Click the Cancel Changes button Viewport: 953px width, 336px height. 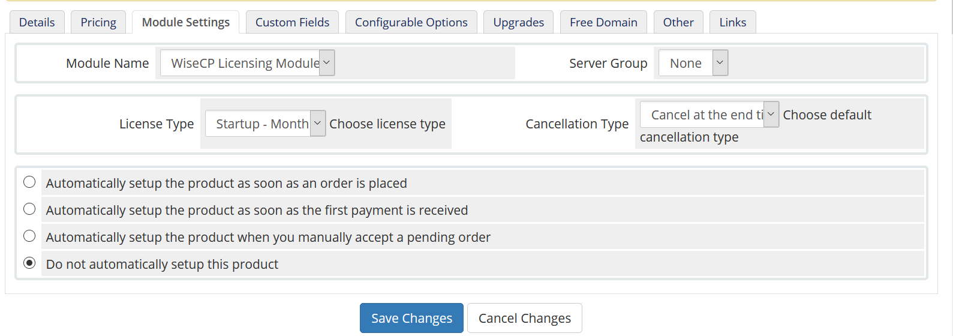point(524,318)
